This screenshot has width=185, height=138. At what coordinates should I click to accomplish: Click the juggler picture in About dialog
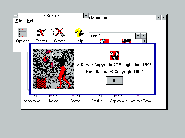[53, 69]
